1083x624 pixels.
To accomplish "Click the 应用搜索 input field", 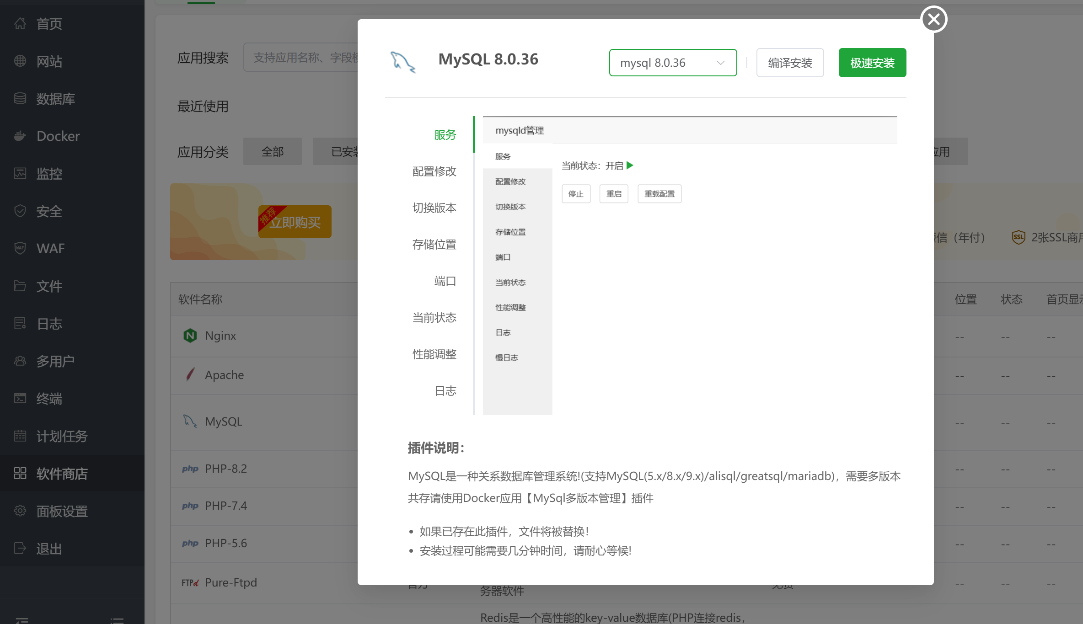I will click(x=302, y=58).
